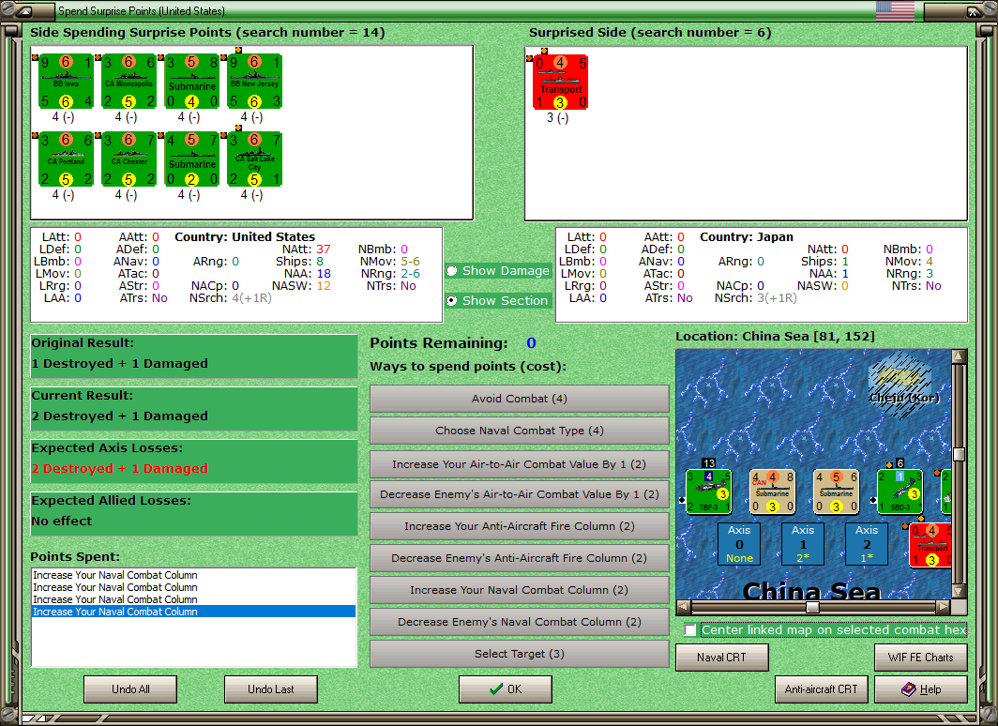Image resolution: width=998 pixels, height=726 pixels.
Task: Select the CA Salt Lake City counter
Action: [254, 159]
